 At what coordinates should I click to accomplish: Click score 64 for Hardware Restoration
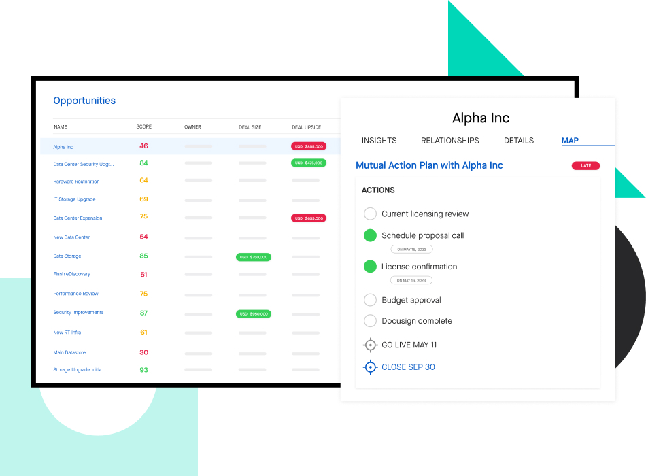coord(143,180)
